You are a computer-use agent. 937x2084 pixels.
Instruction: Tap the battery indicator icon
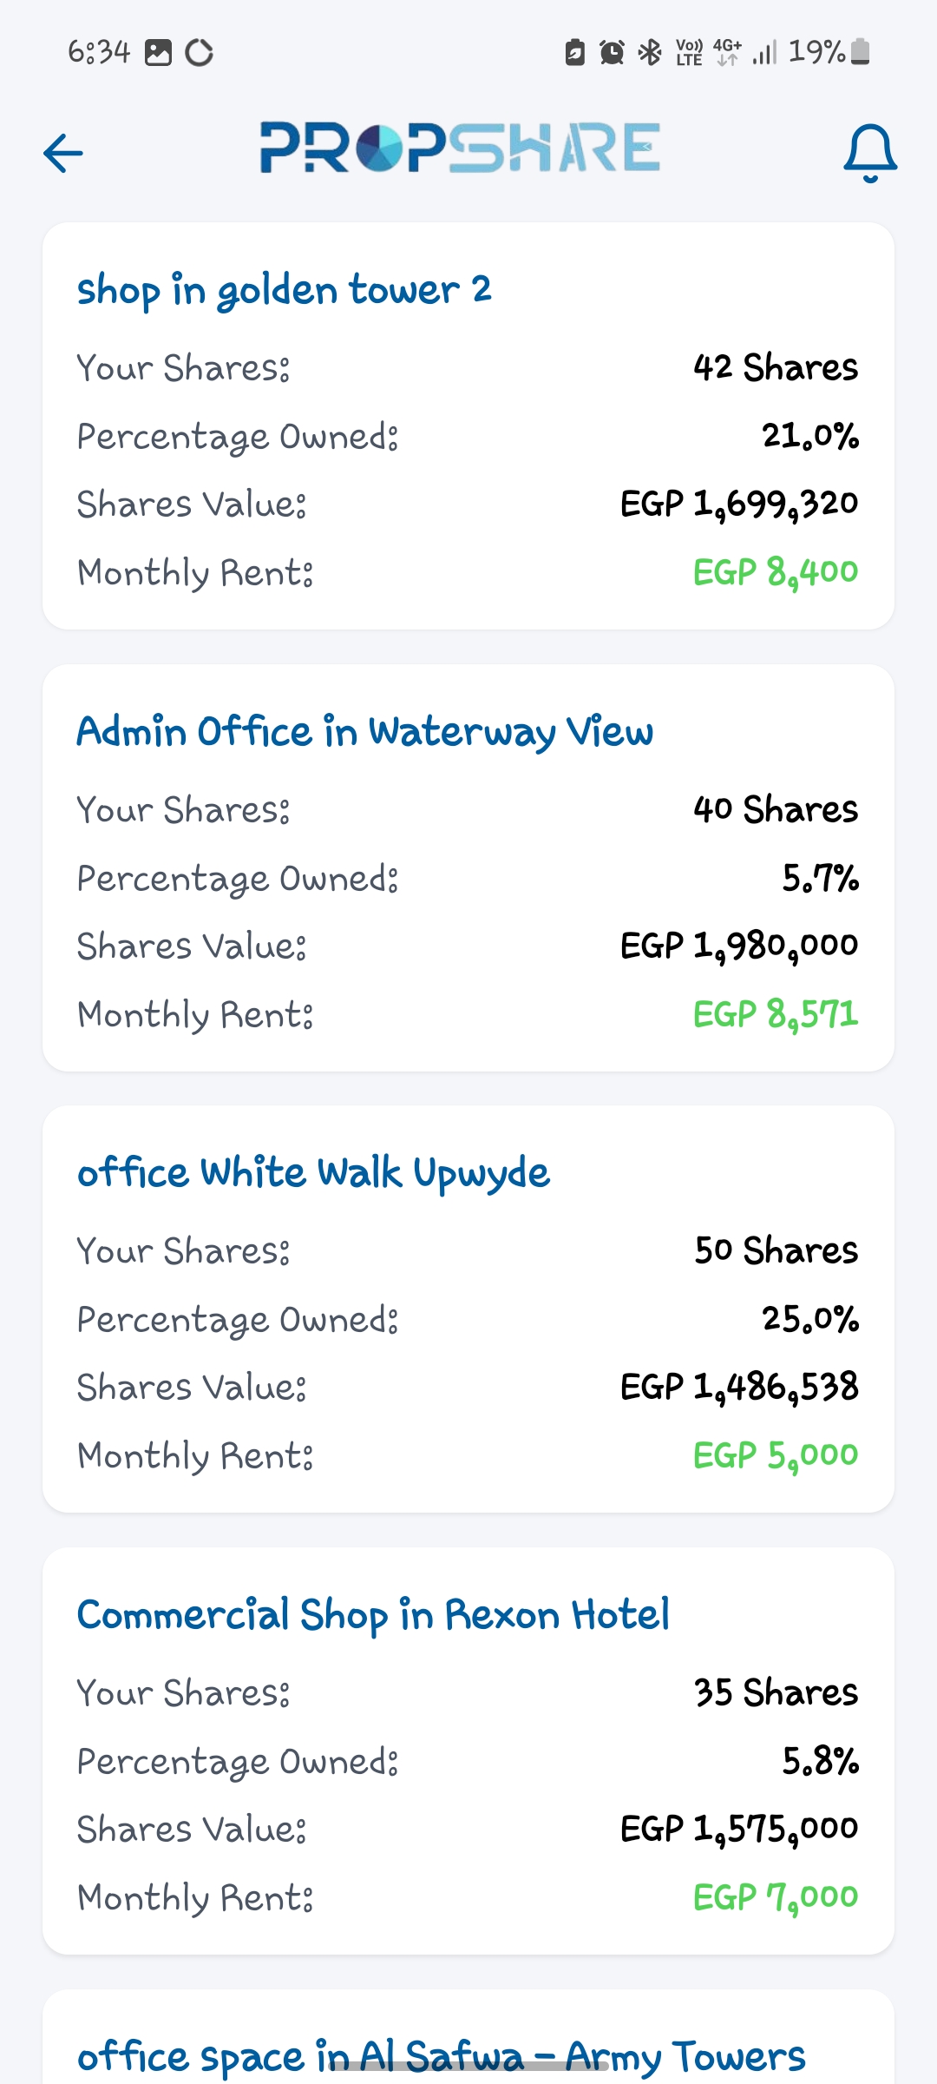click(x=860, y=52)
